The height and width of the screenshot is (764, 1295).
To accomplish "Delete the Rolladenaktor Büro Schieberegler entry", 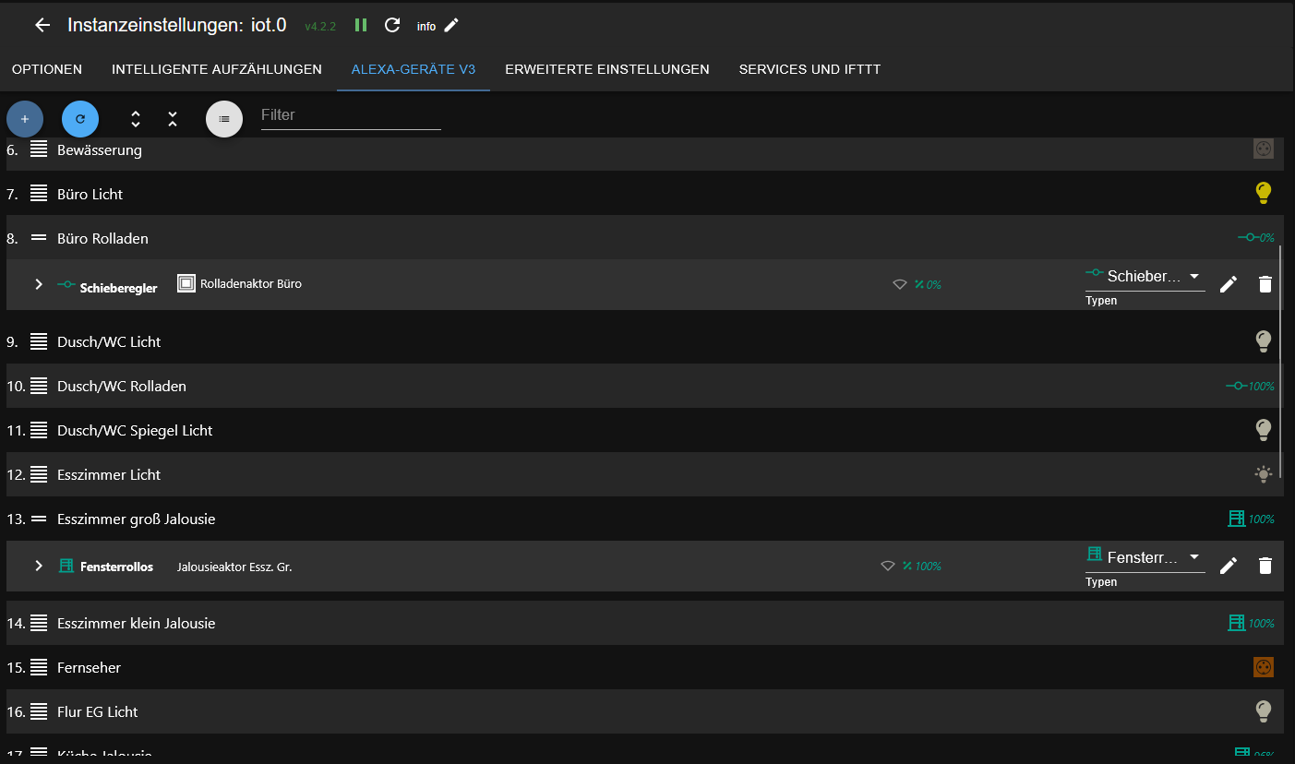I will [x=1265, y=284].
